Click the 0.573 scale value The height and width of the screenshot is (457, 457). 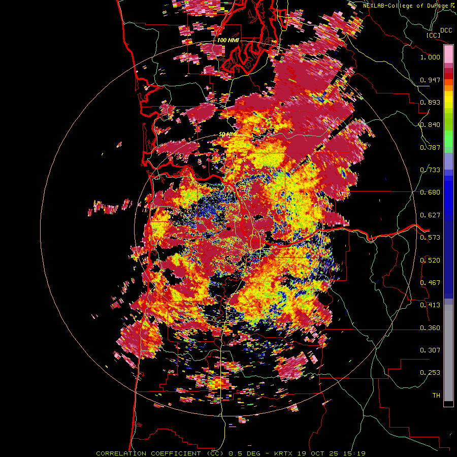(x=430, y=238)
